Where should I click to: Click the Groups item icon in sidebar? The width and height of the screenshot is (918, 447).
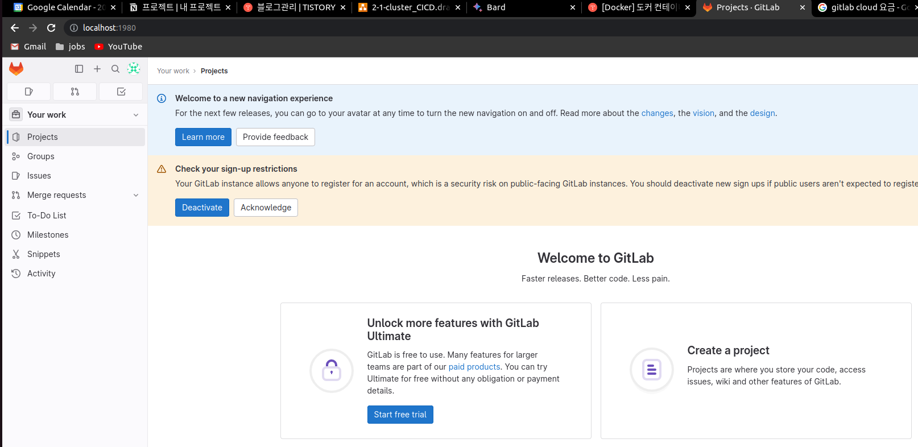click(x=16, y=156)
